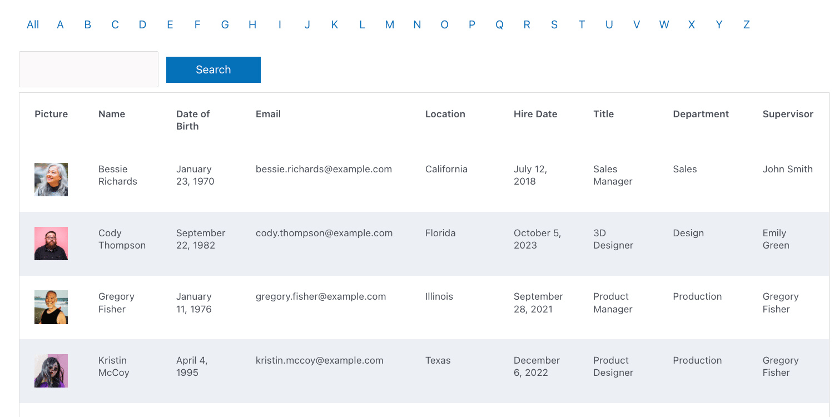This screenshot has height=417, width=834.
Task: Choose the letter G filter
Action: (x=225, y=24)
